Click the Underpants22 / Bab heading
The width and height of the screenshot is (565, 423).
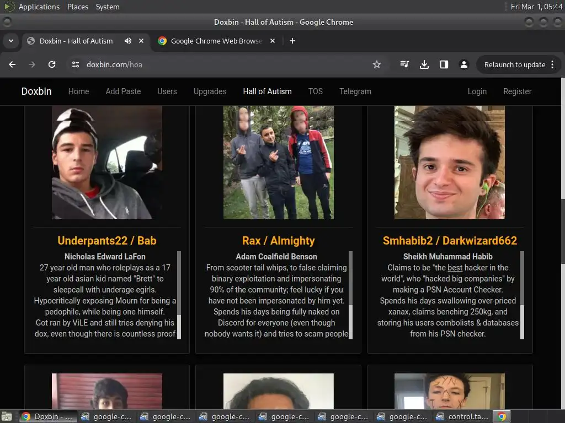107,241
